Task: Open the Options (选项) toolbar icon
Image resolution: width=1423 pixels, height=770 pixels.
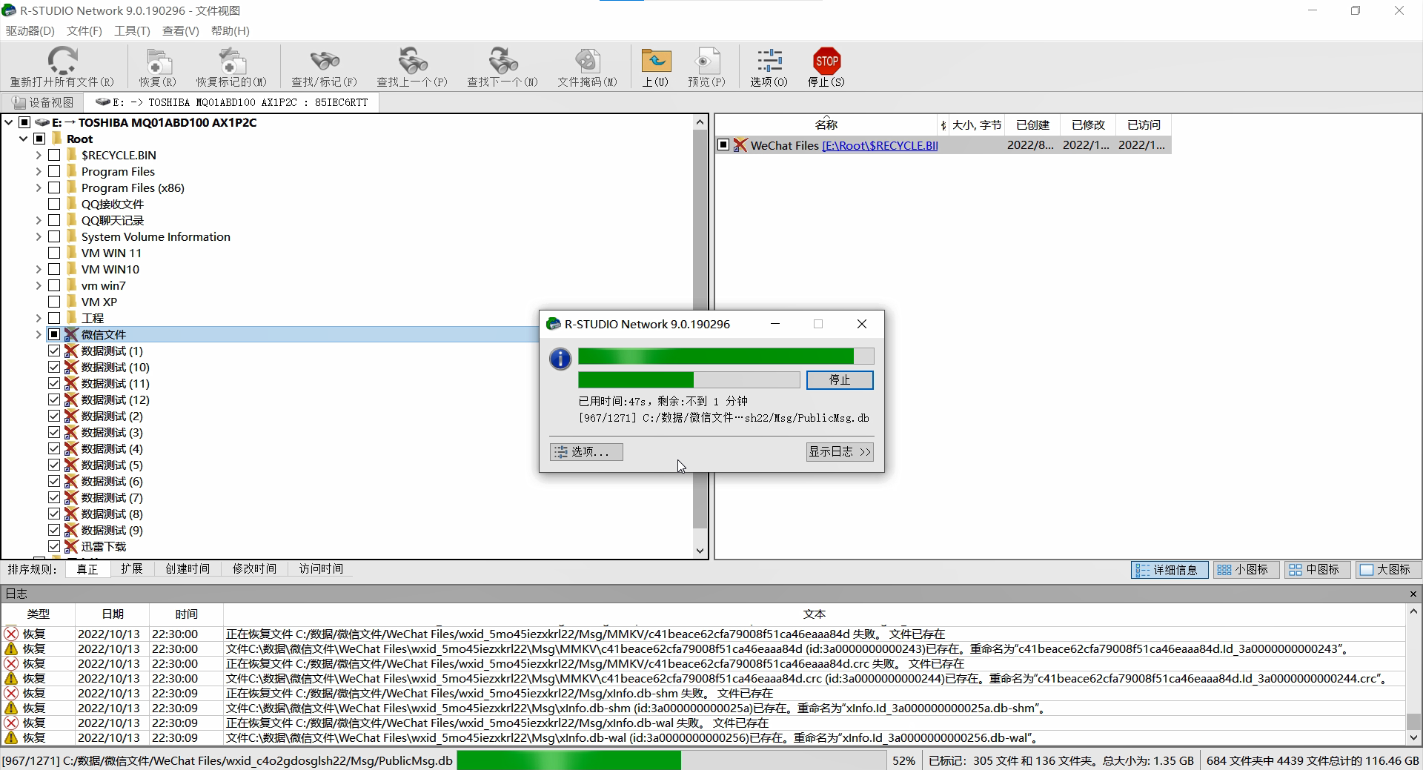Action: [x=769, y=61]
